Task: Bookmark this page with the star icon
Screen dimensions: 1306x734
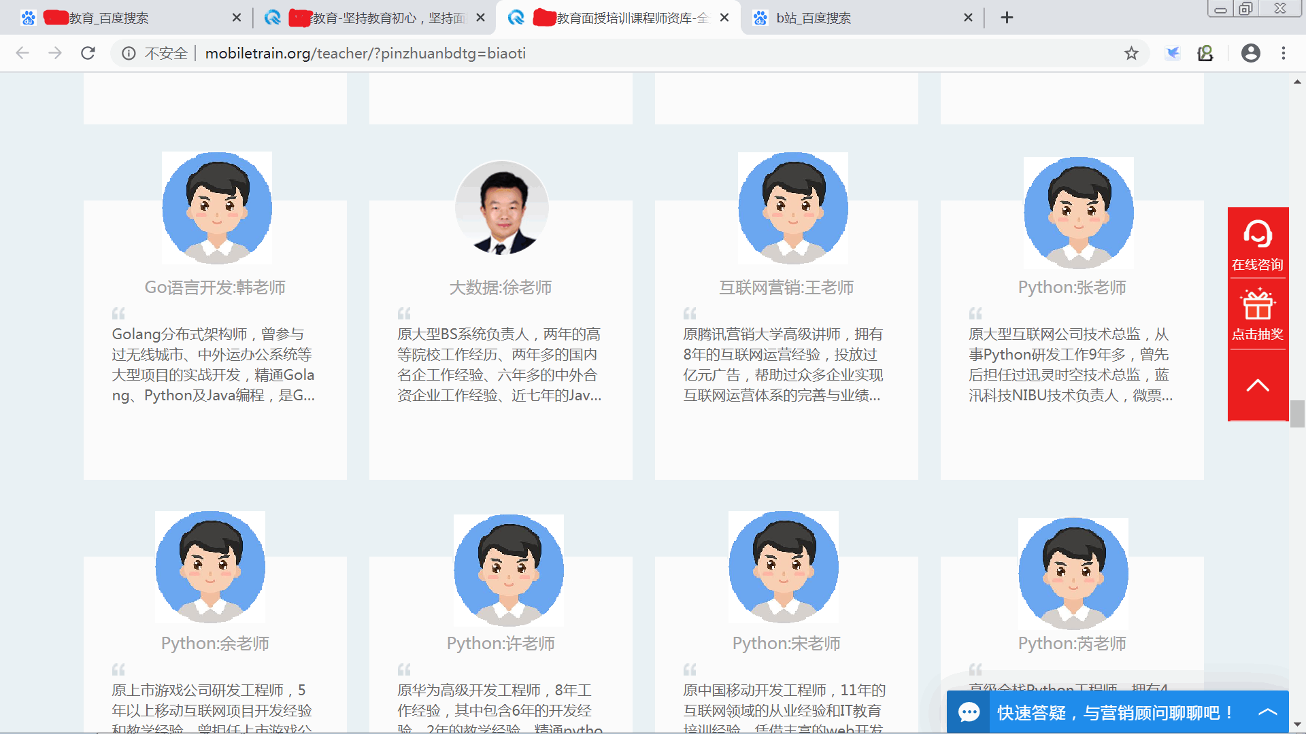Action: point(1131,53)
